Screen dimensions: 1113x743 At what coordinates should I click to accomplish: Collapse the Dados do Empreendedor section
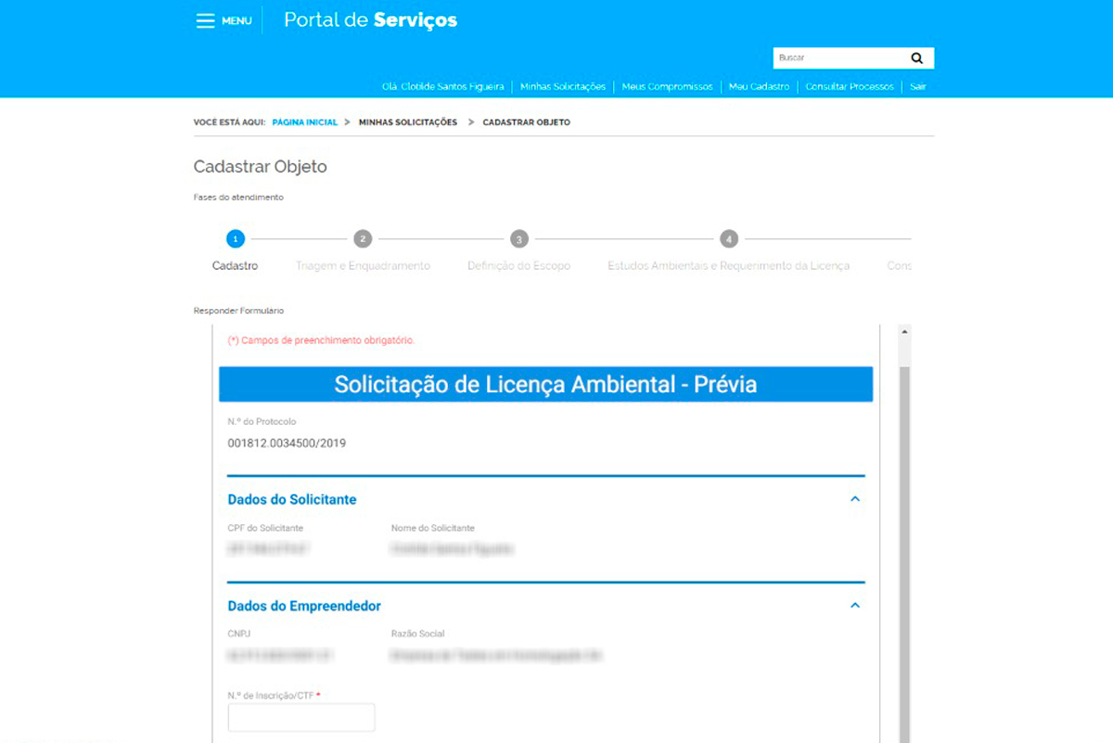(x=855, y=606)
